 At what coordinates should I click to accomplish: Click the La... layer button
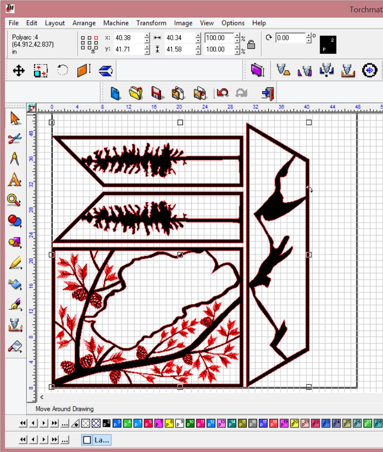(x=102, y=439)
